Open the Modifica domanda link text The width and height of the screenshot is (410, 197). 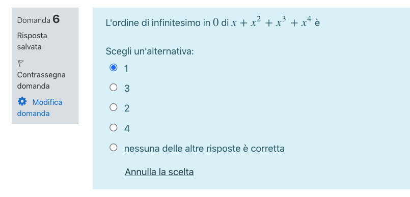point(40,107)
